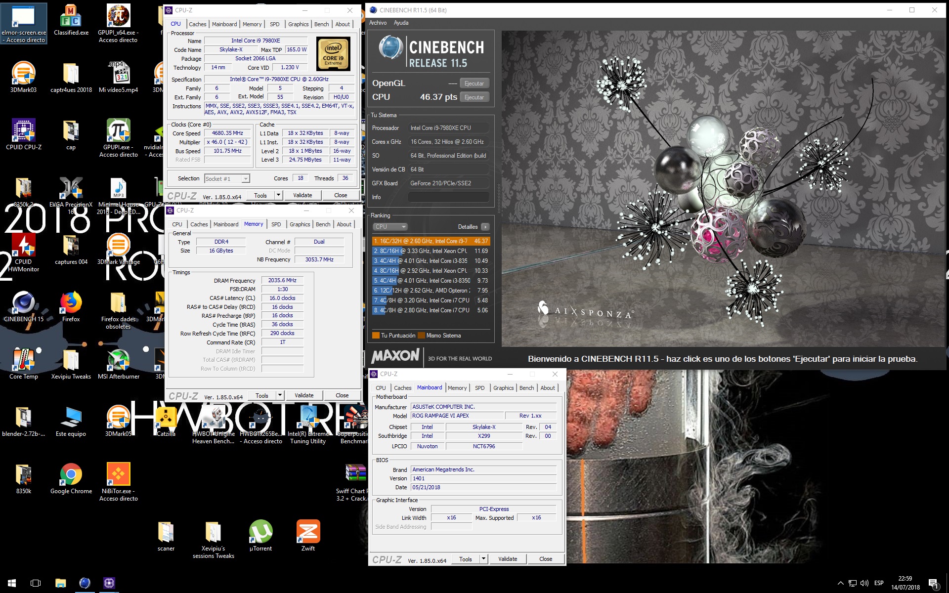Viewport: 949px width, 593px height.
Task: Open the Classified.exe desktop icon
Action: point(71,20)
